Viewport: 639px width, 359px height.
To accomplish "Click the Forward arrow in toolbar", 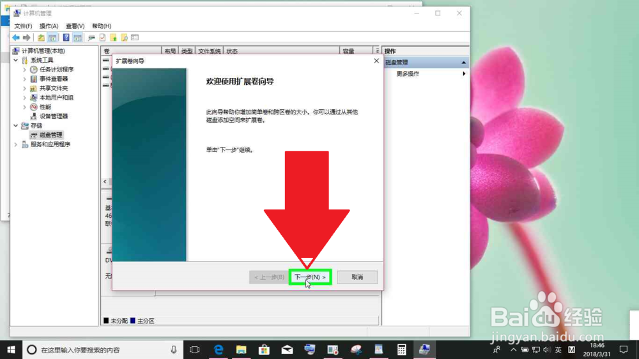I will 26,38.
